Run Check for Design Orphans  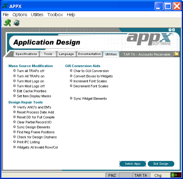[37, 137]
